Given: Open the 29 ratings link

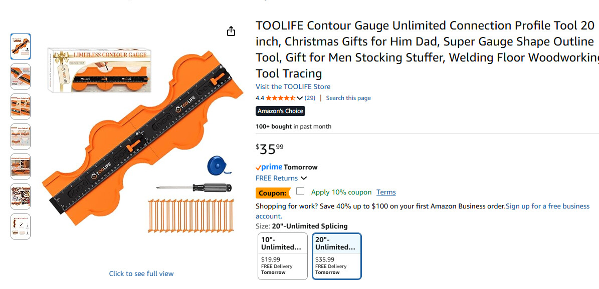Looking at the screenshot, I should tap(310, 98).
